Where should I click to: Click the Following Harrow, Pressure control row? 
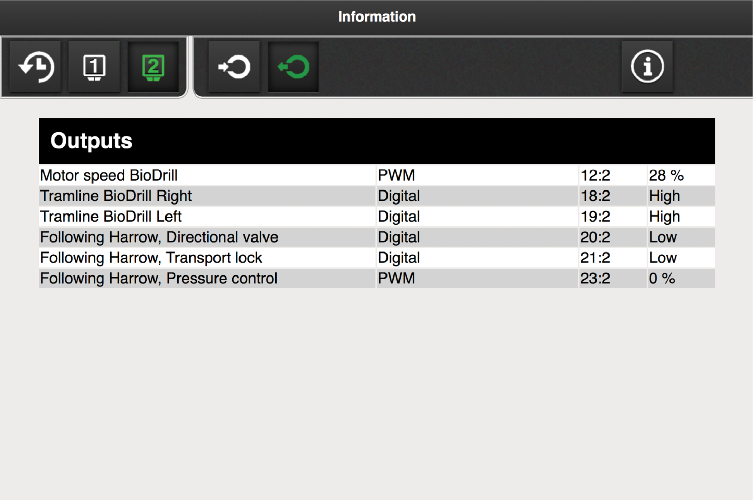point(159,278)
